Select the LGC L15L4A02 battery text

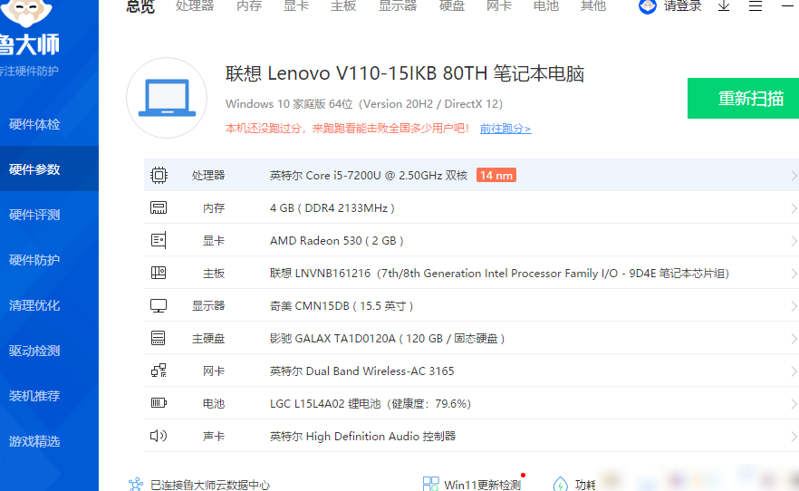(x=371, y=403)
